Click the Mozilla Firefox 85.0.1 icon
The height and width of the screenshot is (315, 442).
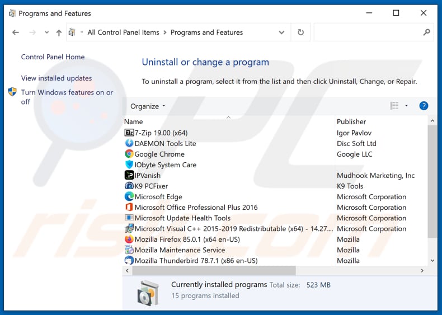tap(129, 239)
